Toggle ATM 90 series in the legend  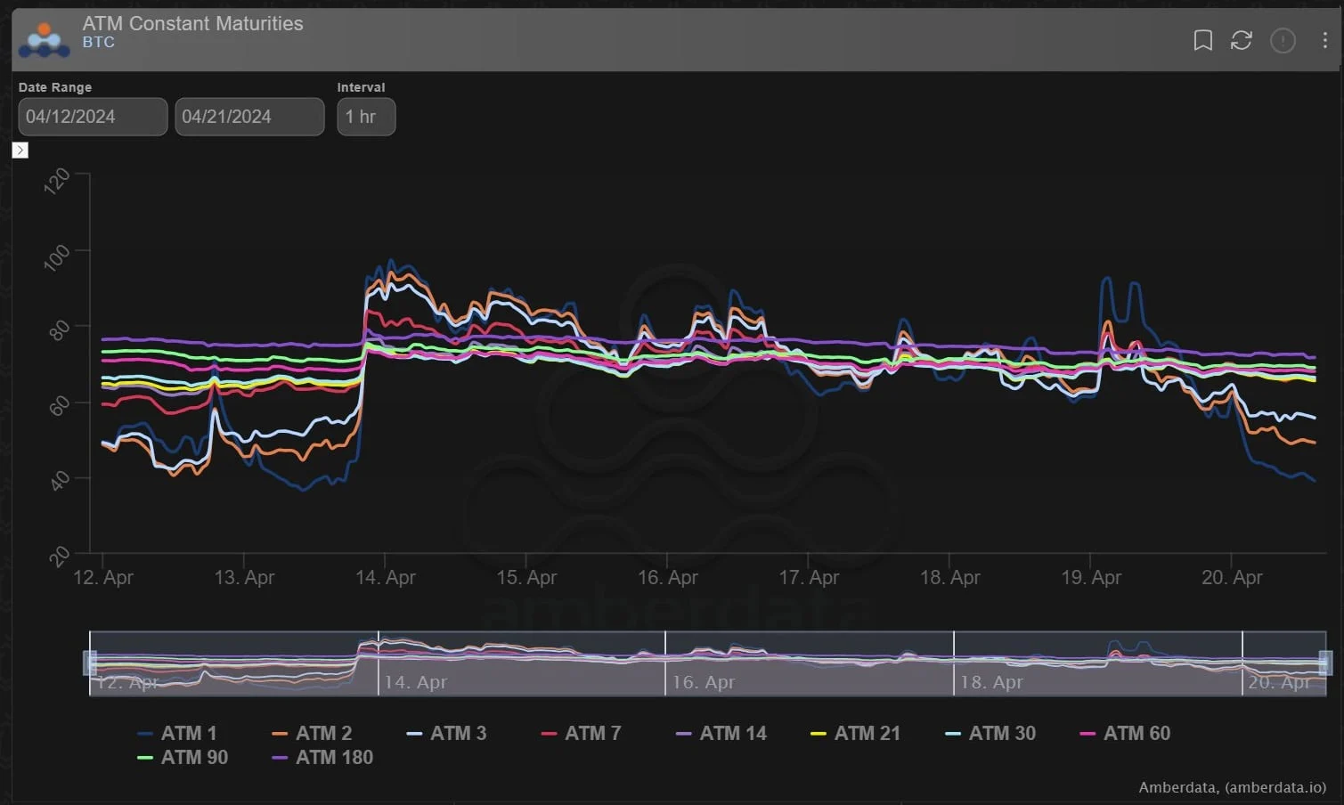[183, 758]
